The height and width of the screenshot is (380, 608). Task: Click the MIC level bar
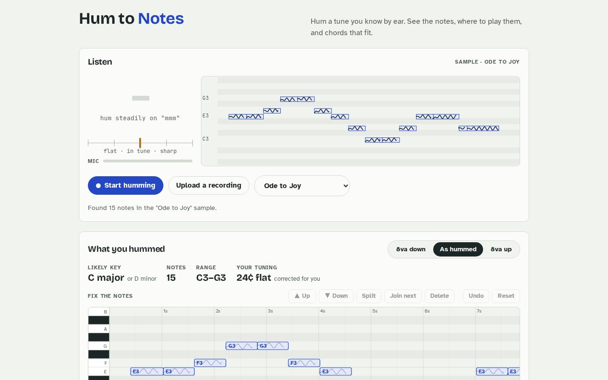pyautogui.click(x=148, y=161)
